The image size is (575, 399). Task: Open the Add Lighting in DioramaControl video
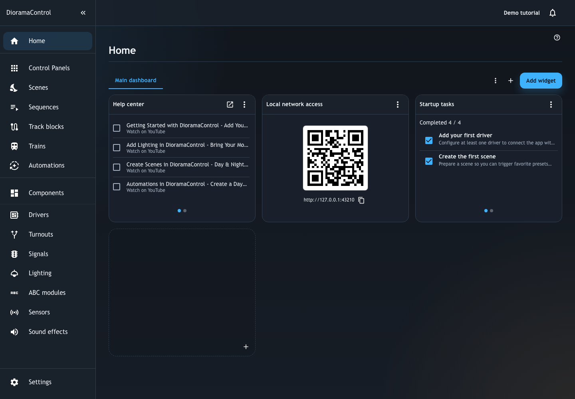(x=187, y=148)
